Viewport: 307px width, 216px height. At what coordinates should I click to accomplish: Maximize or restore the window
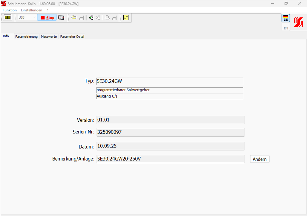pyautogui.click(x=286, y=4)
